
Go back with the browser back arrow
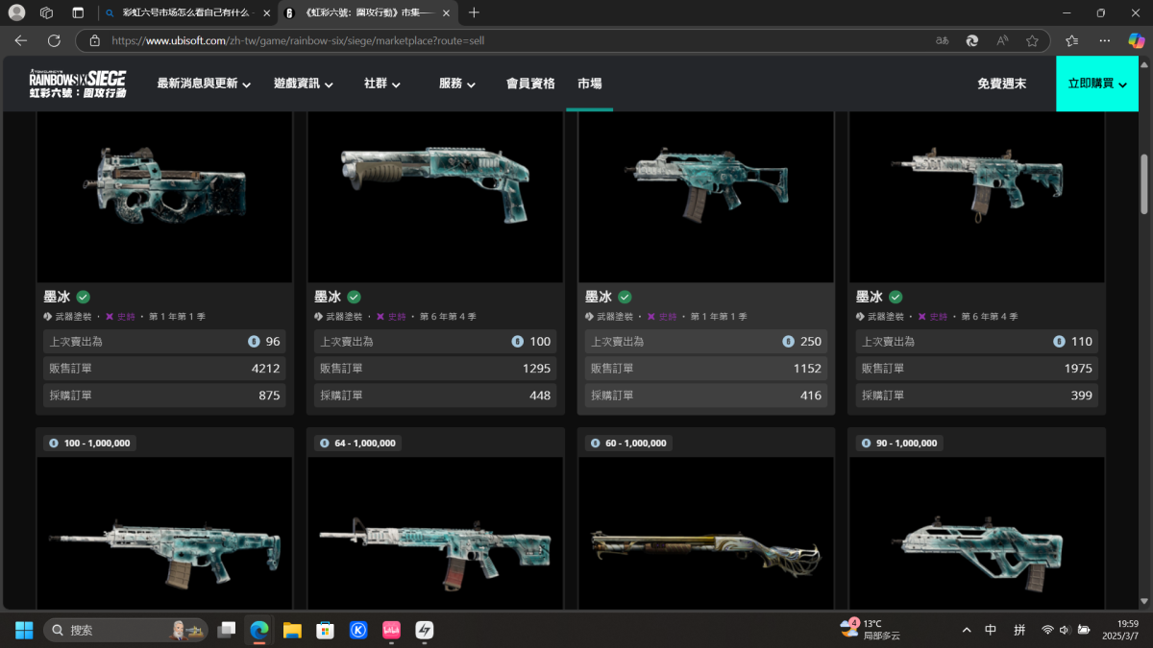click(x=21, y=40)
